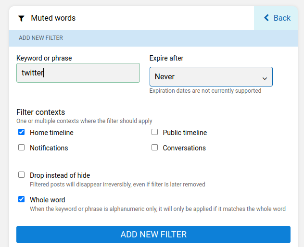
Task: Go back using the Back button label
Action: 282,18
